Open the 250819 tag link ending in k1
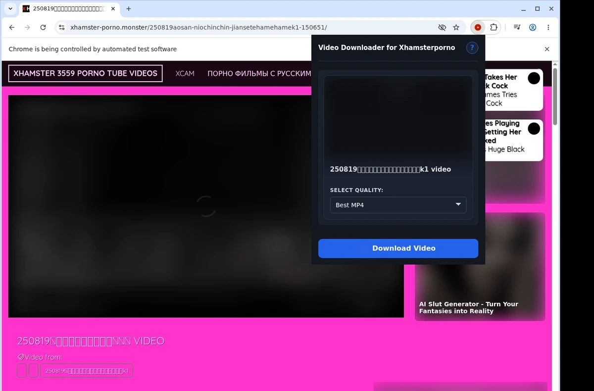594x391 pixels. click(87, 371)
